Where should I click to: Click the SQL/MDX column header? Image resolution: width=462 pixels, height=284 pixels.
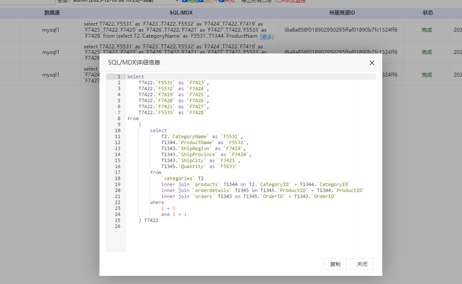181,13
